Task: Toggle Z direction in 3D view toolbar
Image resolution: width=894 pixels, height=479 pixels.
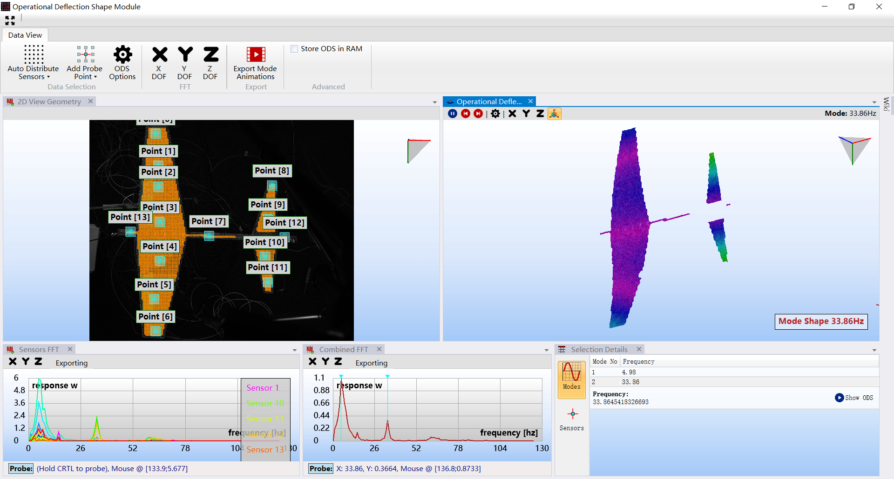Action: (x=540, y=113)
